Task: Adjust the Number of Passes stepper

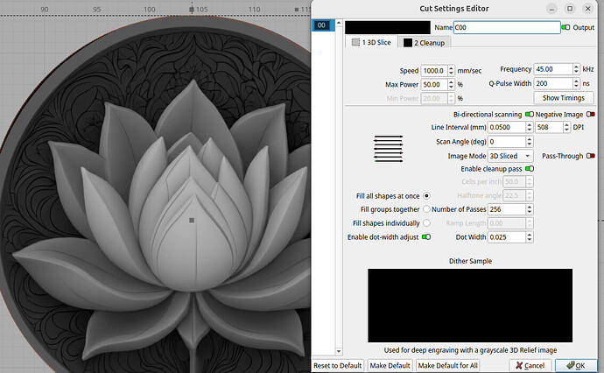Action: [x=530, y=209]
